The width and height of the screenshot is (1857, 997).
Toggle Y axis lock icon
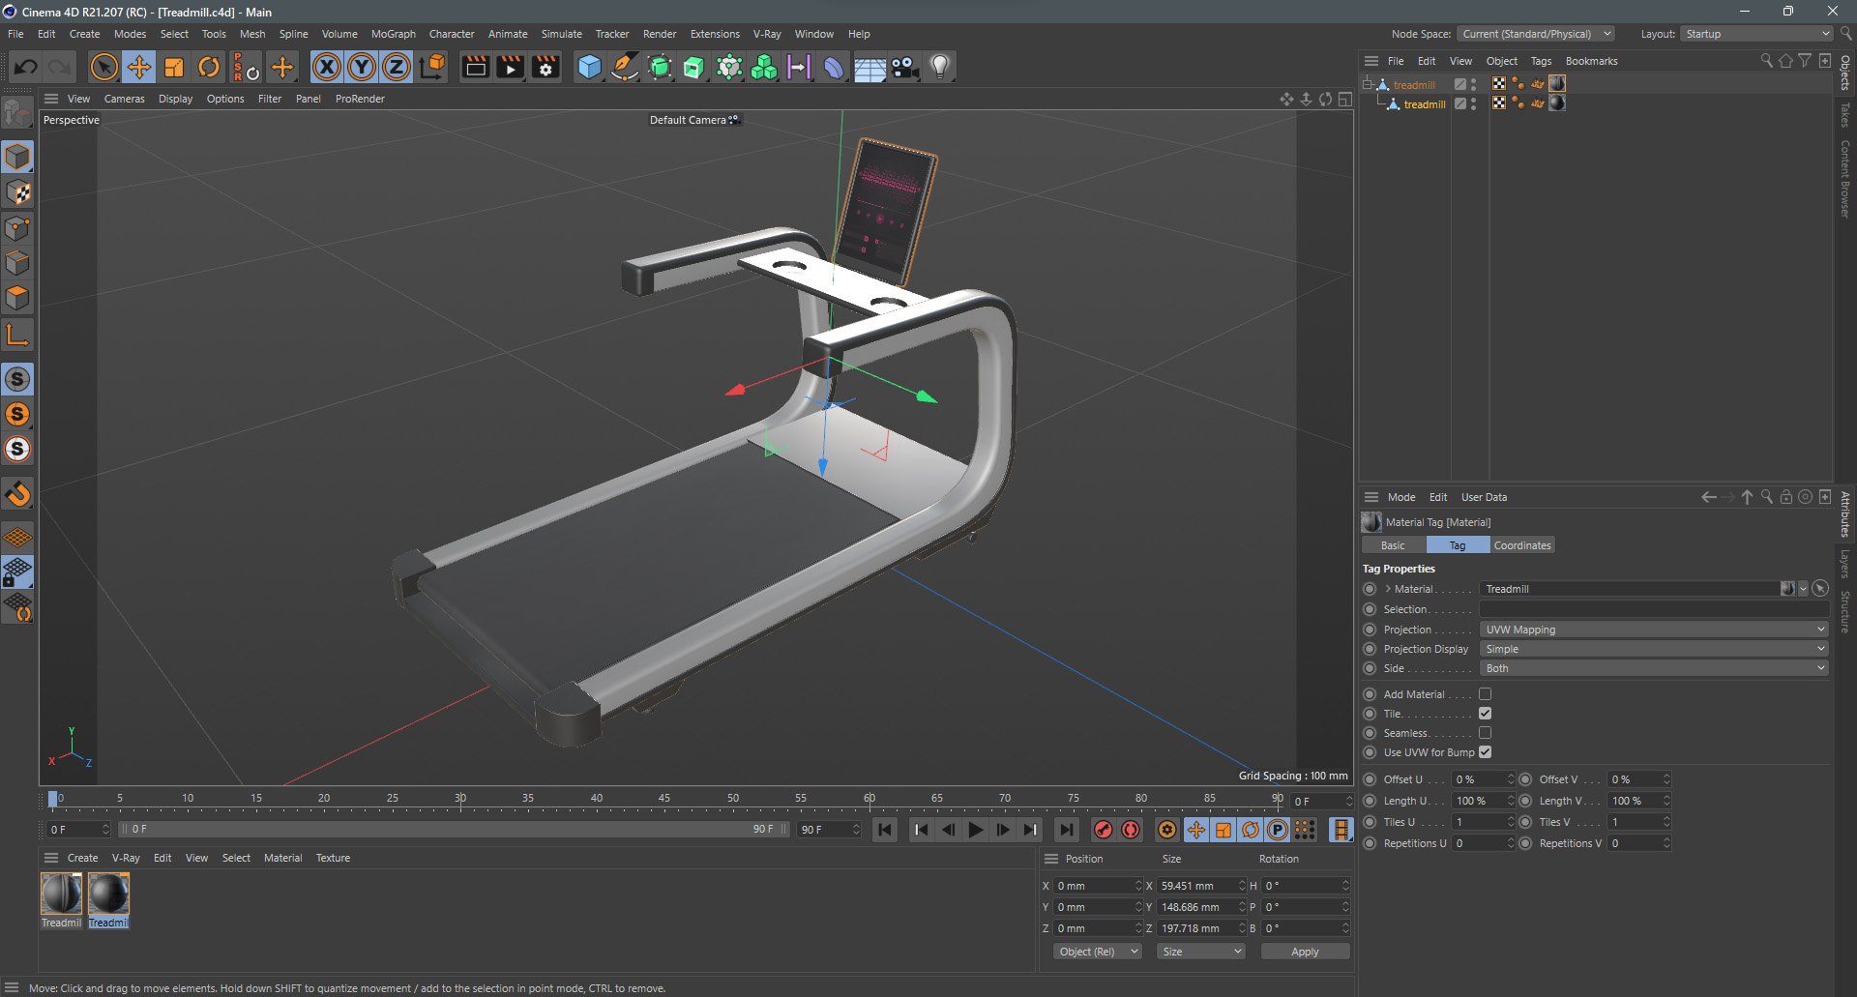click(x=362, y=67)
